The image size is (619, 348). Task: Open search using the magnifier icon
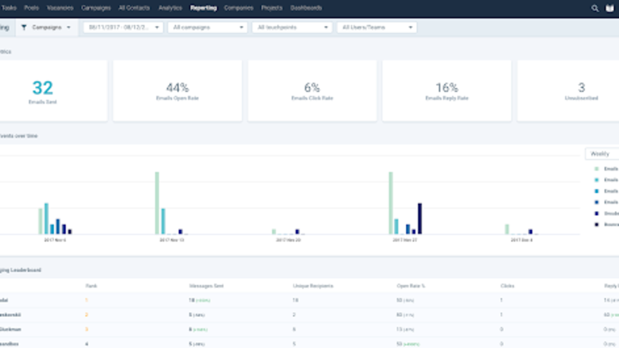(594, 8)
